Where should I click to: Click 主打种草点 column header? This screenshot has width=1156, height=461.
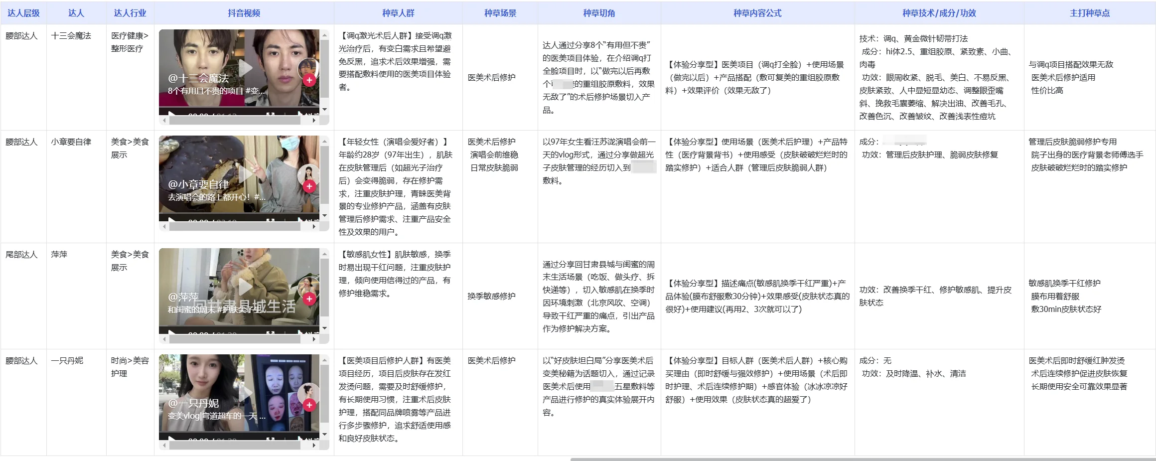click(1090, 13)
